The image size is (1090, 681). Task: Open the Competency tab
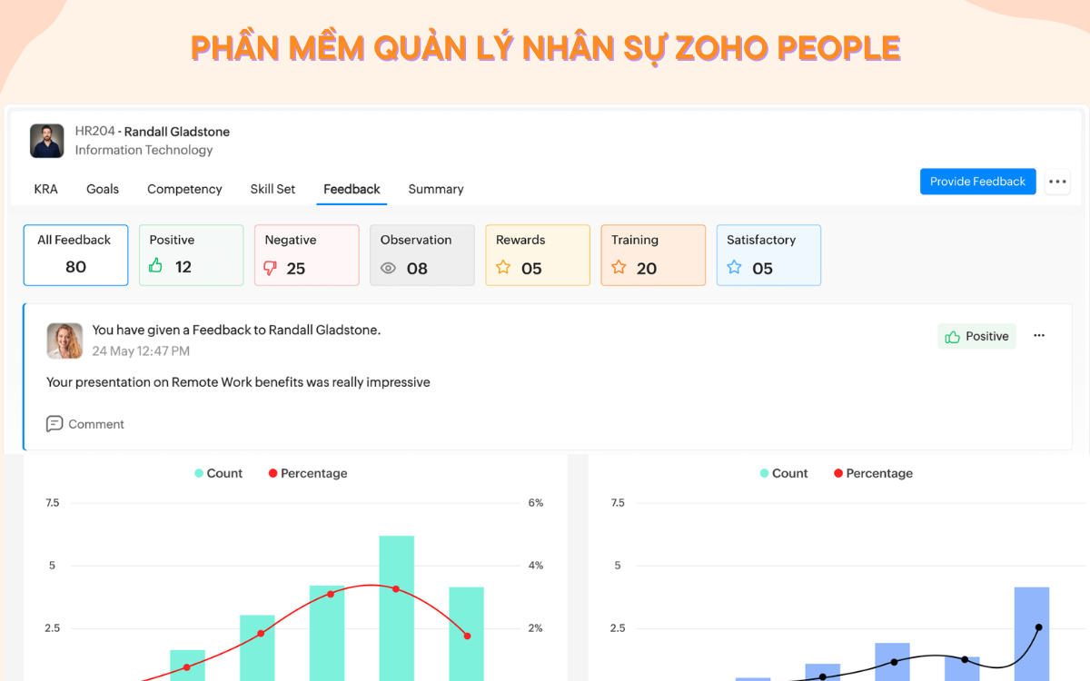pyautogui.click(x=184, y=189)
